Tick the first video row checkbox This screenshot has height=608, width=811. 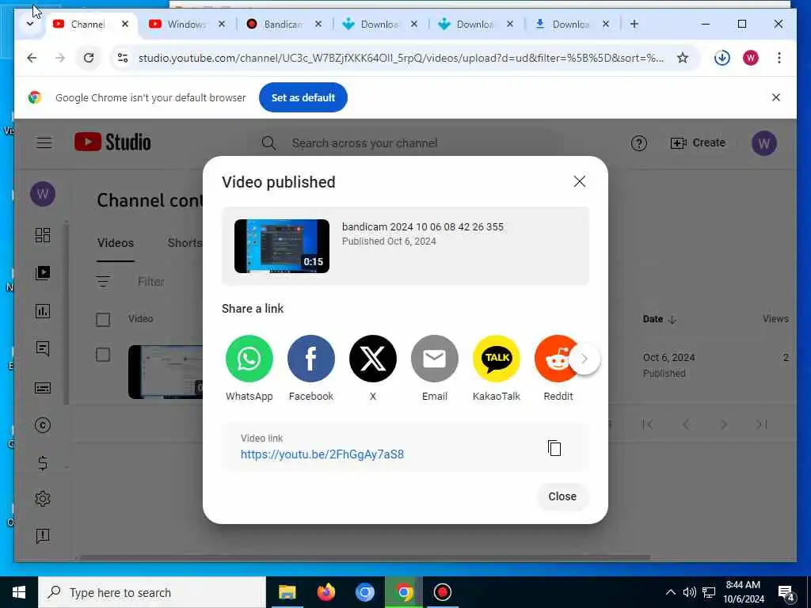[103, 355]
